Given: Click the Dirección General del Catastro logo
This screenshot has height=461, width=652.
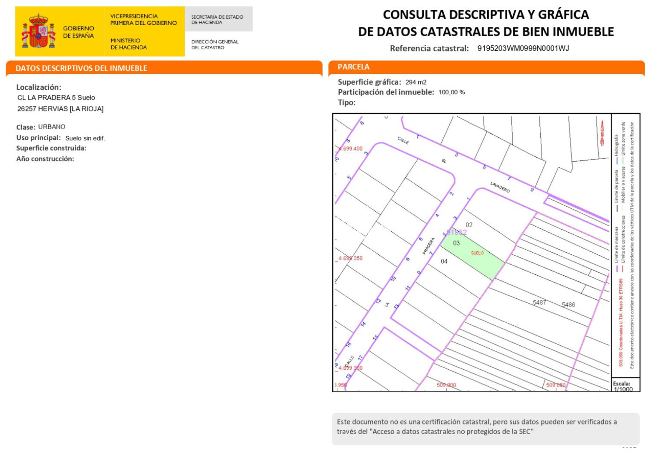Looking at the screenshot, I should pyautogui.click(x=215, y=44).
